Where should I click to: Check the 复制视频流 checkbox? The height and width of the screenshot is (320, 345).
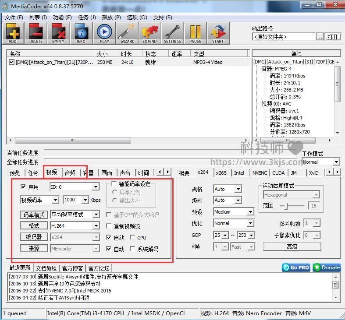pos(109,226)
